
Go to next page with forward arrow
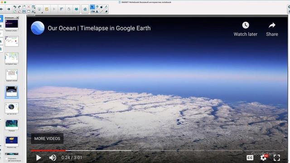point(9,9)
